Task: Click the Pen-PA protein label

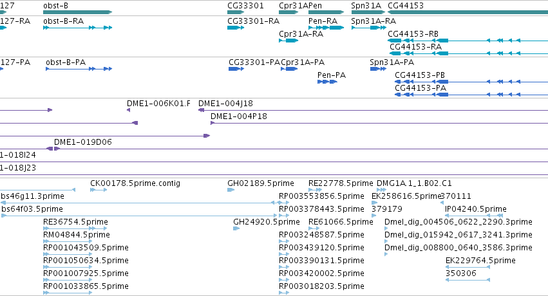Action: tap(332, 75)
